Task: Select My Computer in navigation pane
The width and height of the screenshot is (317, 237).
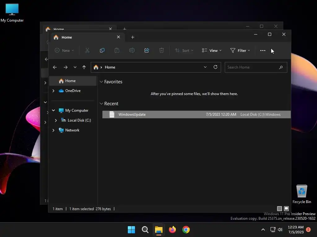Action: pyautogui.click(x=77, y=110)
